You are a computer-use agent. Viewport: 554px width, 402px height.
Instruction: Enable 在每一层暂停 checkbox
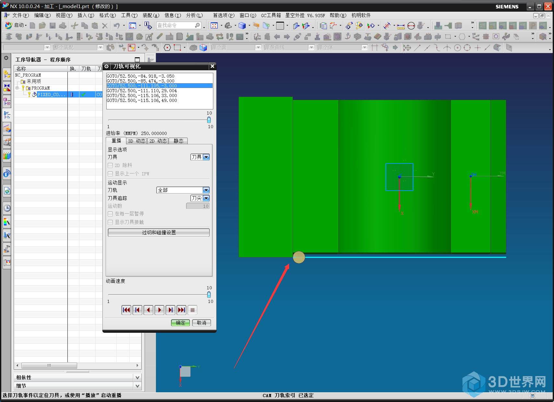tap(111, 214)
